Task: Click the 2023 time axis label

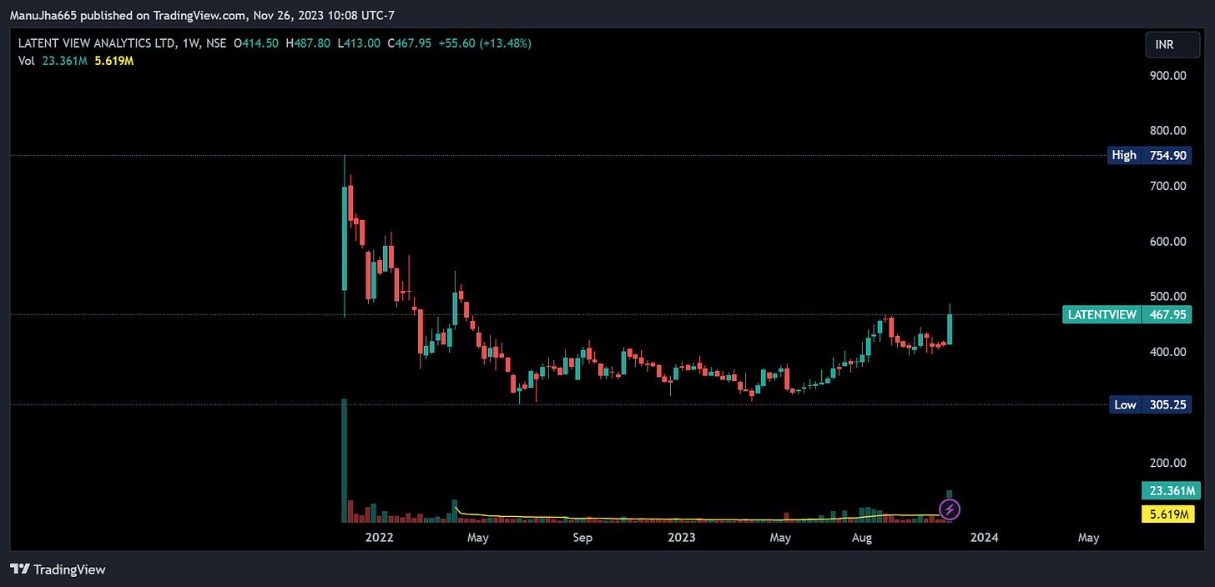Action: (x=682, y=538)
